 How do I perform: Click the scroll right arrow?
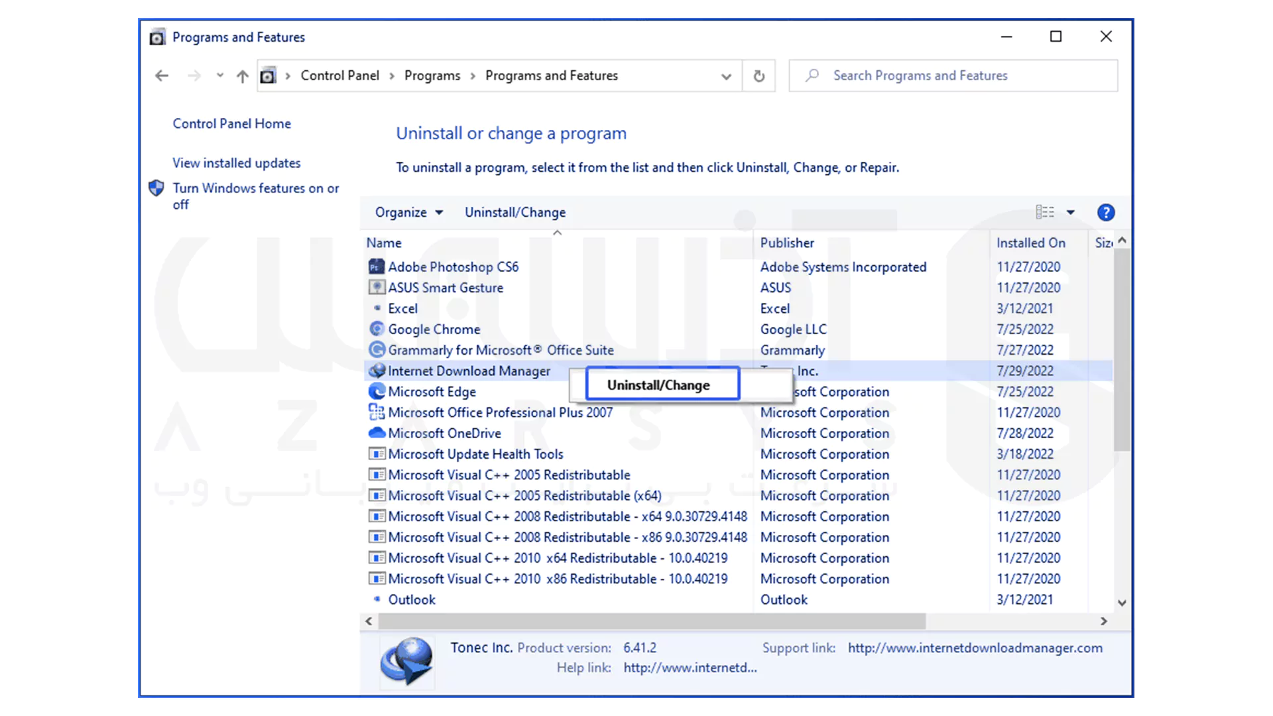click(1103, 621)
